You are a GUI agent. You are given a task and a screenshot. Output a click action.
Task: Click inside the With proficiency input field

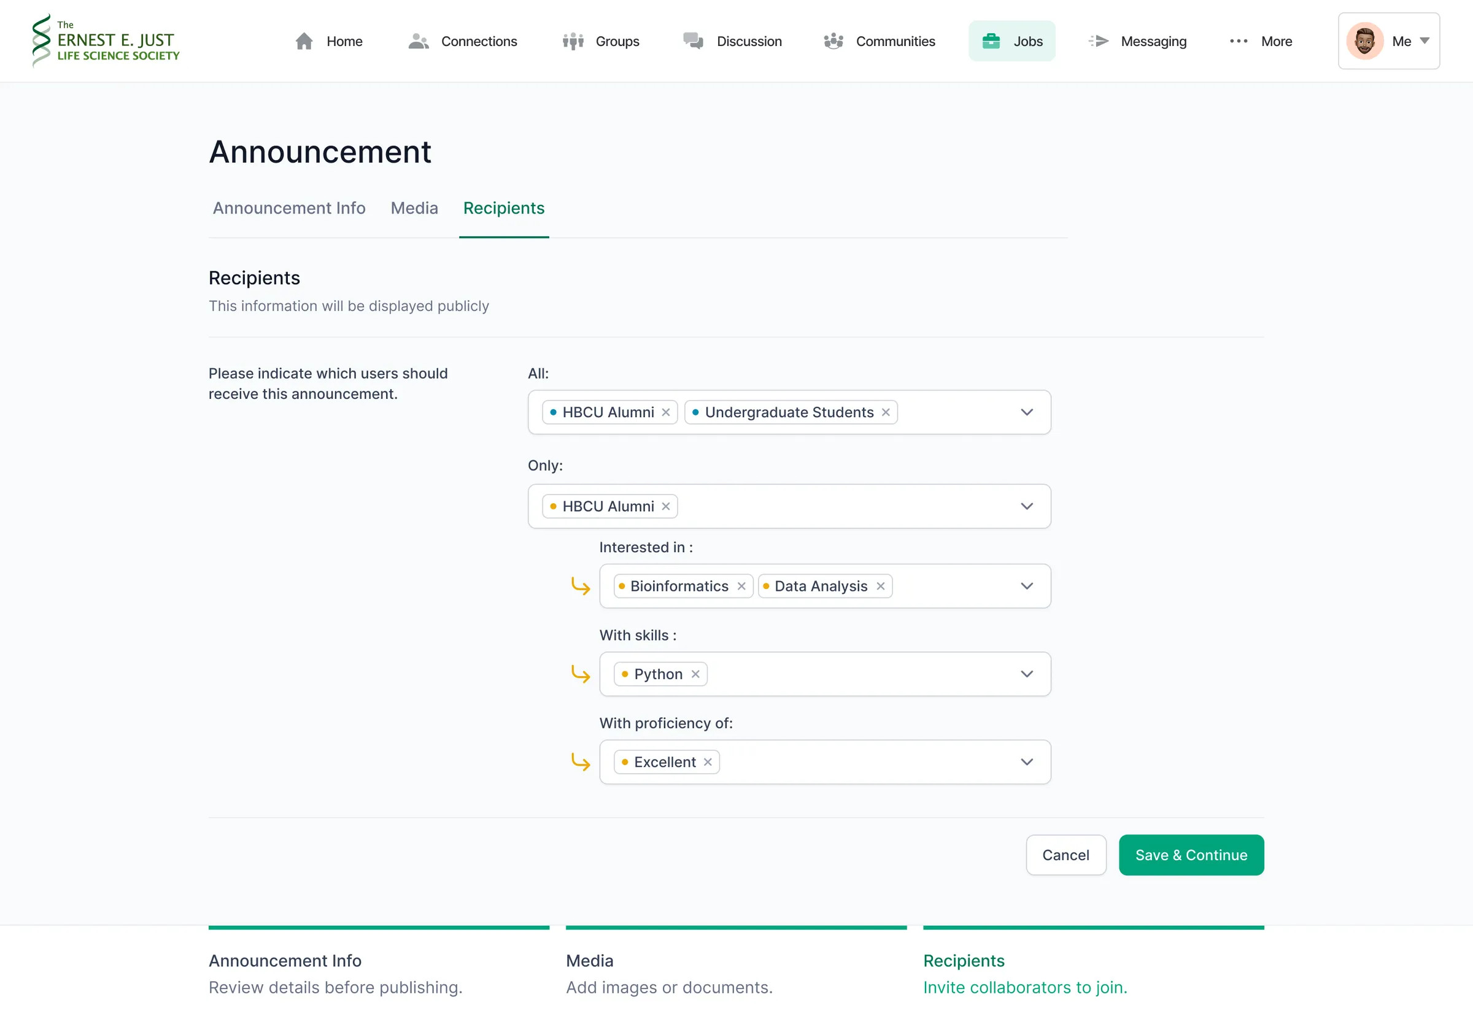pyautogui.click(x=825, y=762)
